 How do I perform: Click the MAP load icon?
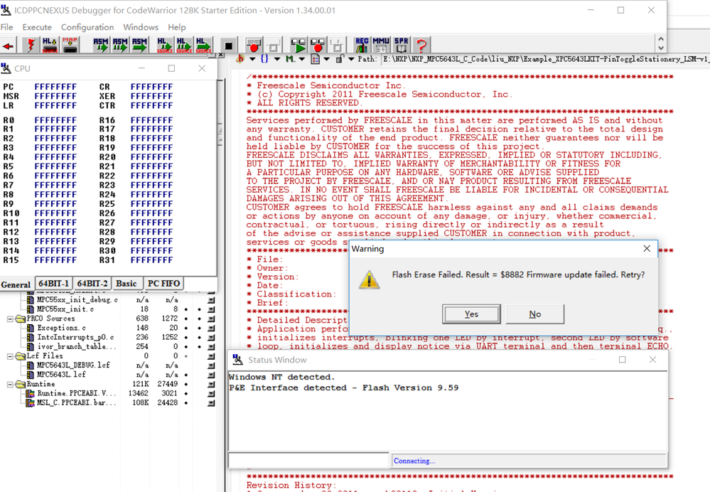pyautogui.click(x=70, y=46)
